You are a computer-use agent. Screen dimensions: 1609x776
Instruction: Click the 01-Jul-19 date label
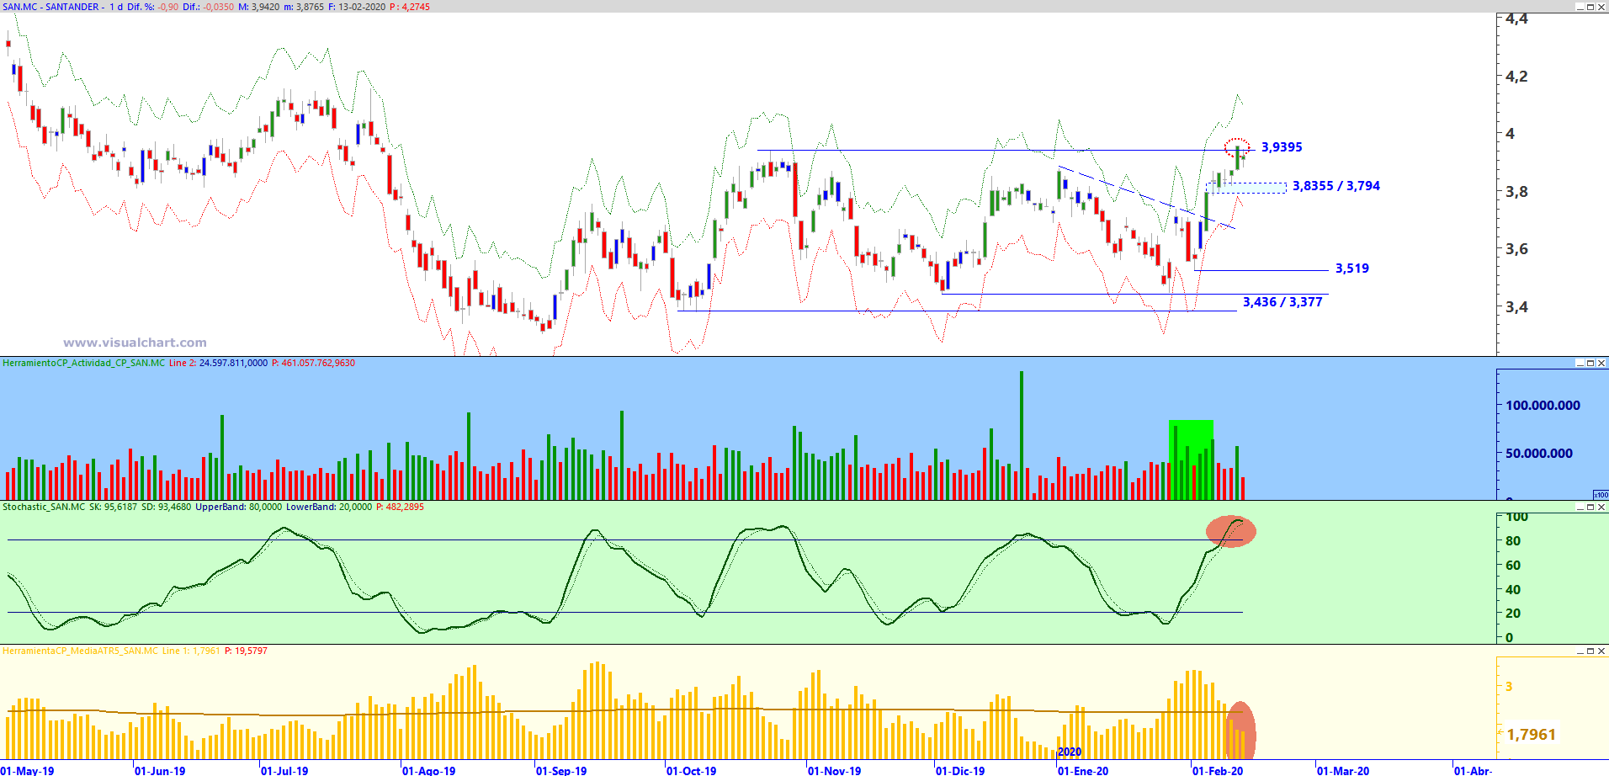(284, 770)
